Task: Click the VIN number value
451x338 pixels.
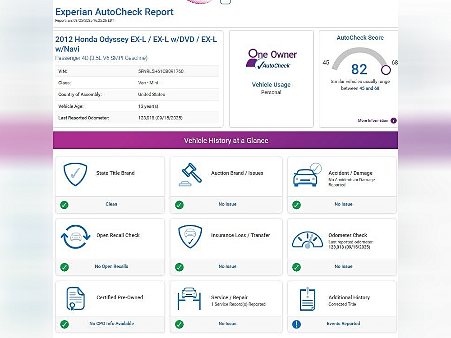Action: pos(161,71)
